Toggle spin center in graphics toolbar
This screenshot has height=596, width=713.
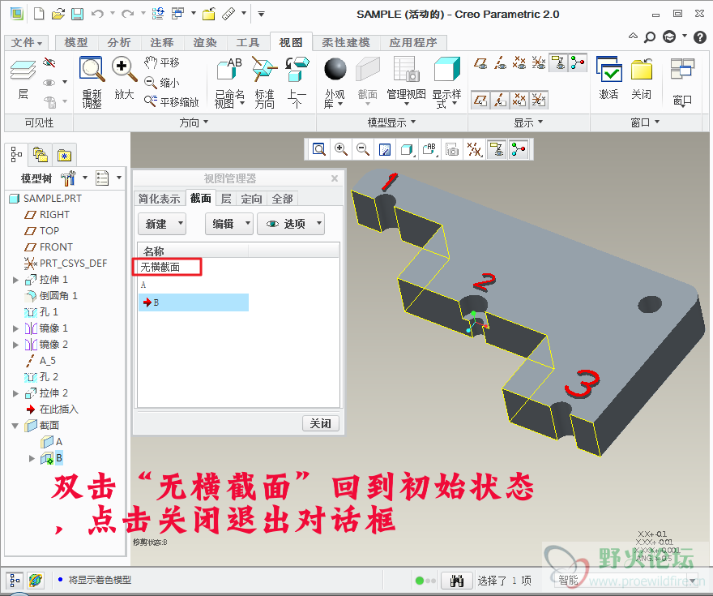click(519, 149)
